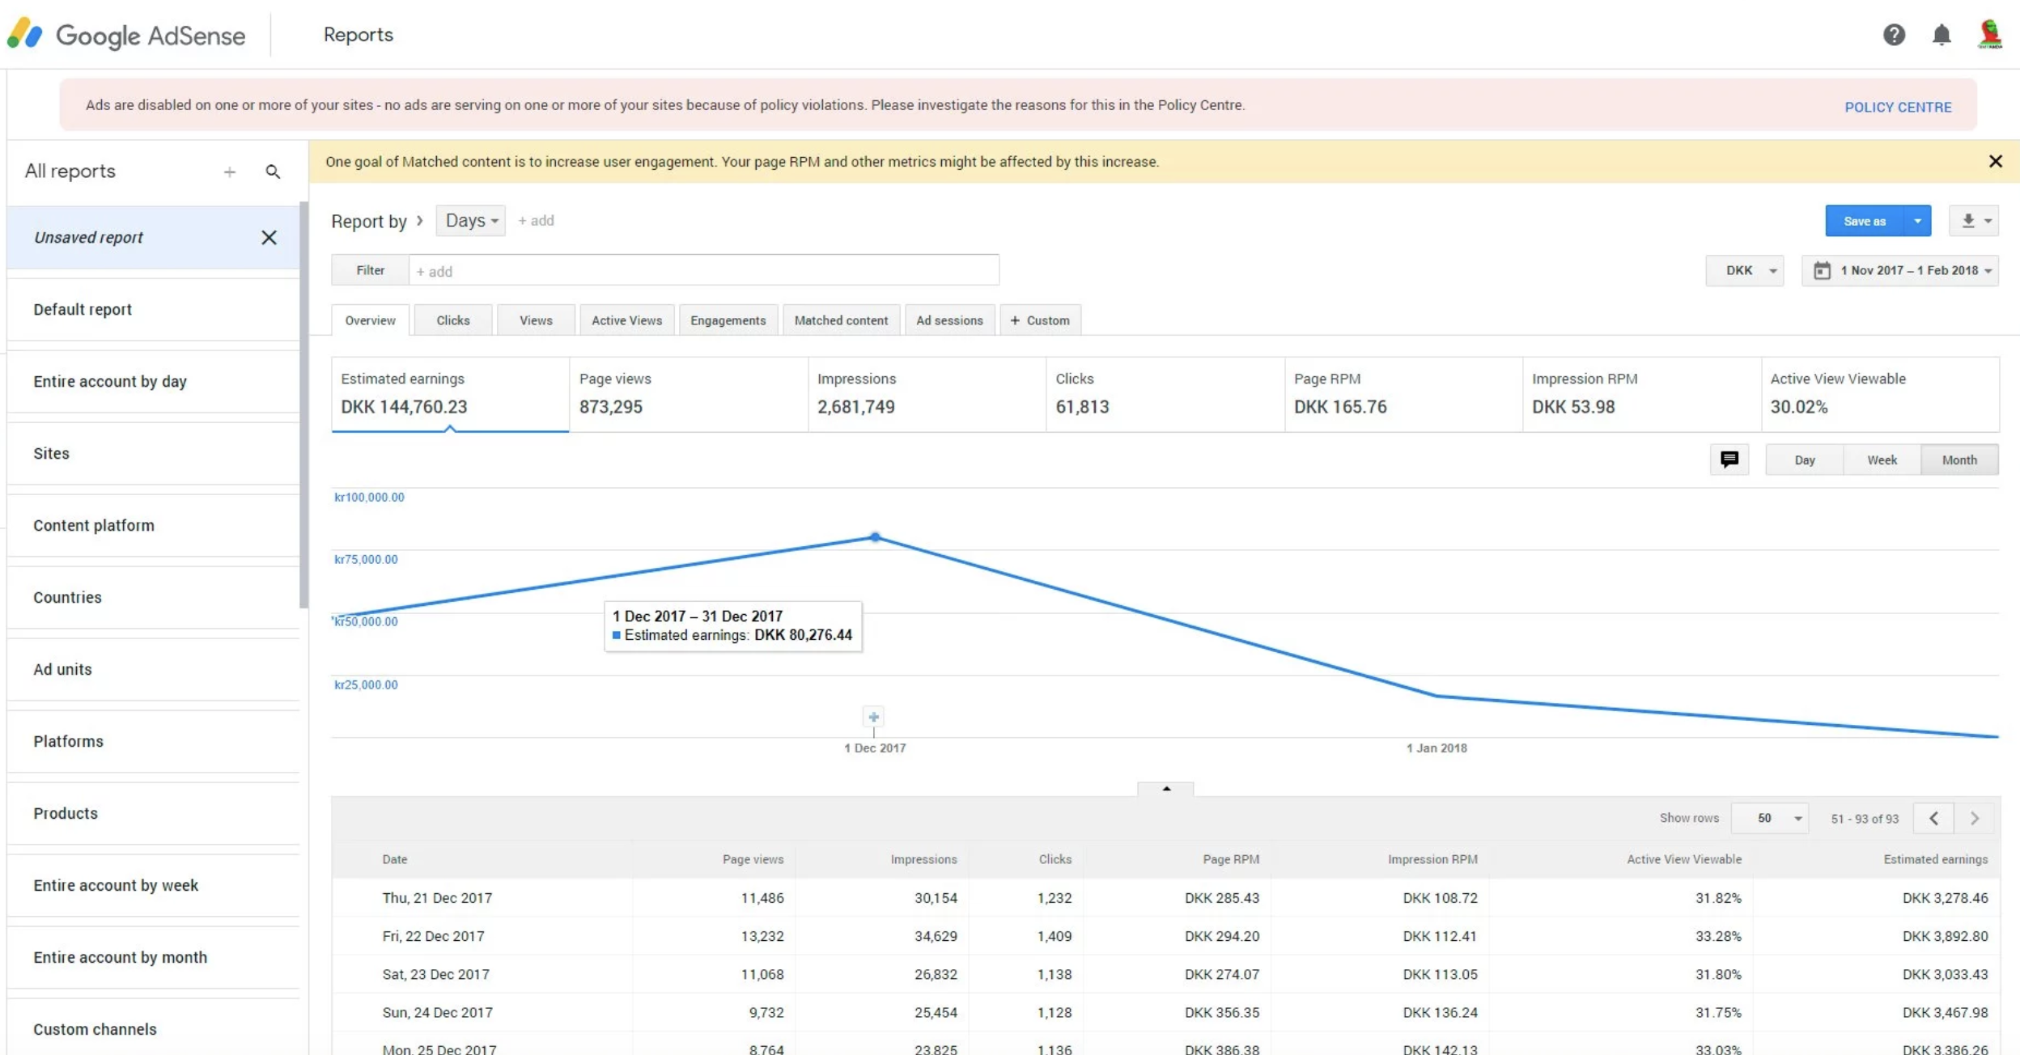This screenshot has width=2020, height=1055.
Task: Add annotation plus marker at 1 Dec 2017
Action: click(873, 717)
